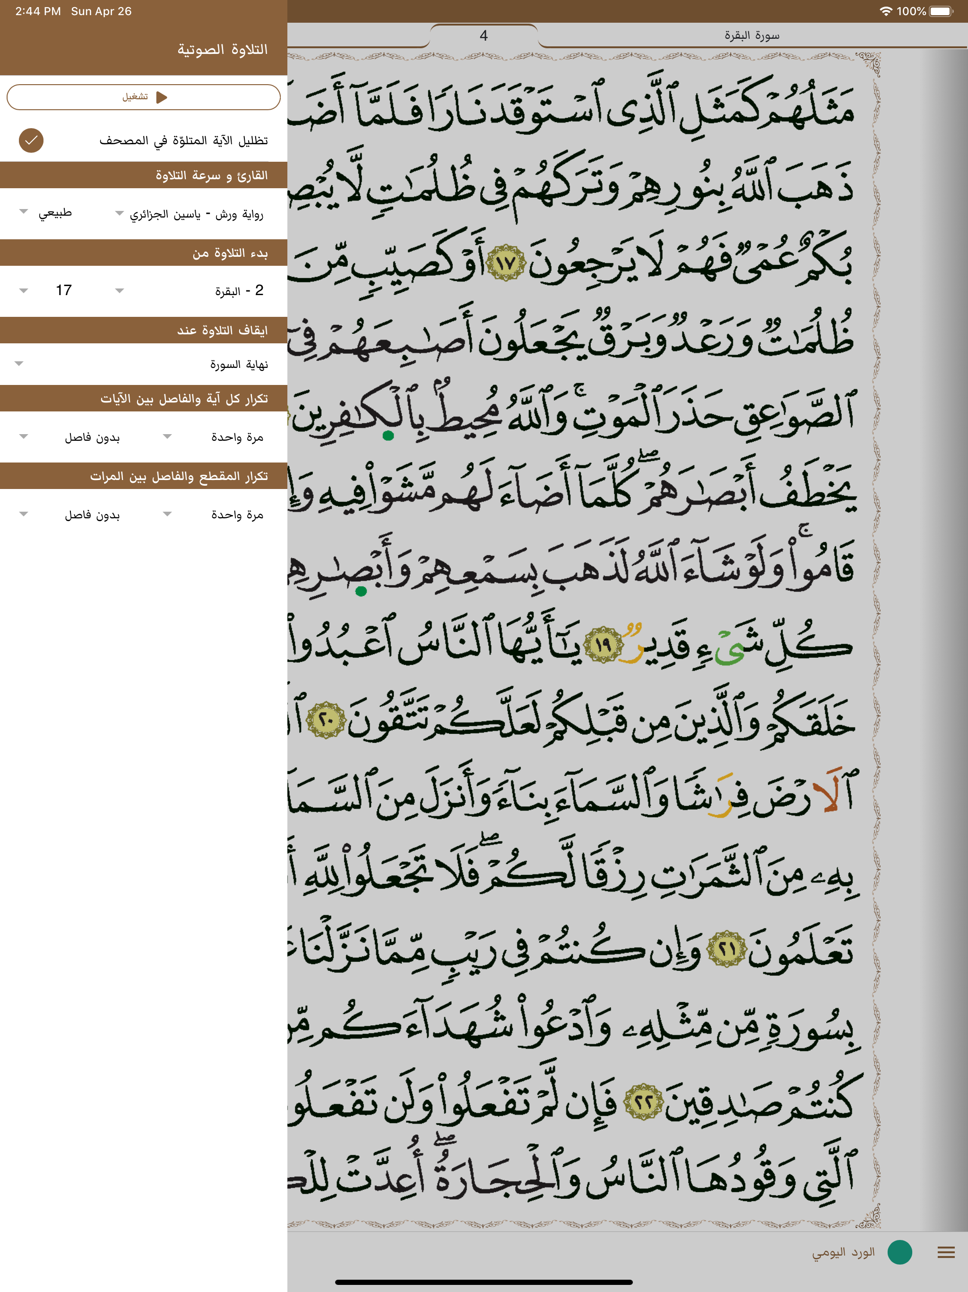Tap verse marker ١٩ in the mushaf
This screenshot has width=968, height=1292.
[x=603, y=645]
